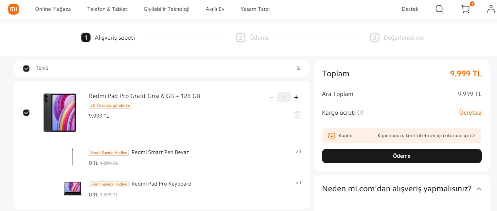The width and height of the screenshot is (497, 211).
Task: Click the Ücretsiz gönderim badge
Action: click(x=110, y=105)
